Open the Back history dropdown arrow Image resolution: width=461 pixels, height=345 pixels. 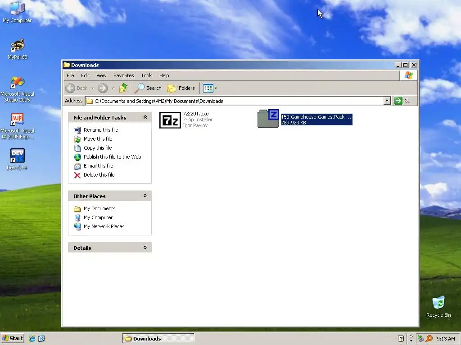(92, 88)
